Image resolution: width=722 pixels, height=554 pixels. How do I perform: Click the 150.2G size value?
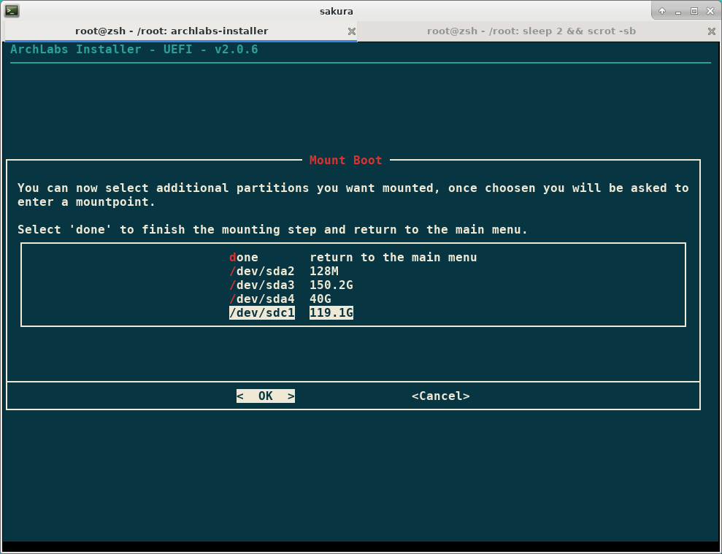click(331, 285)
